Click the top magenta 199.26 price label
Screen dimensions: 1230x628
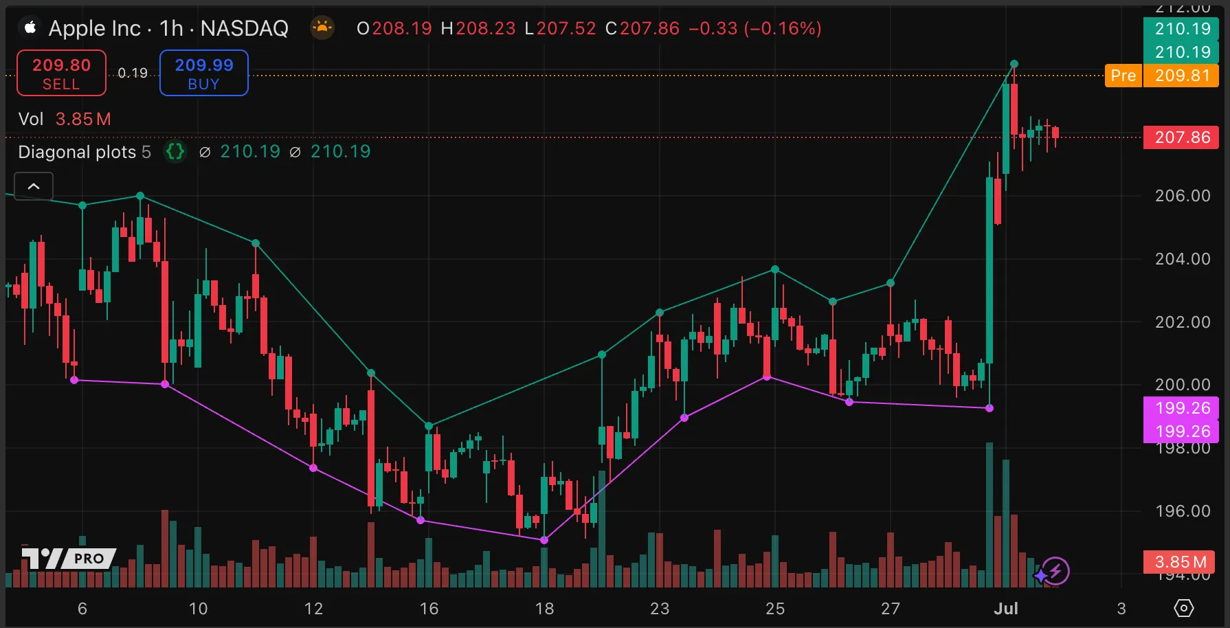(x=1181, y=408)
